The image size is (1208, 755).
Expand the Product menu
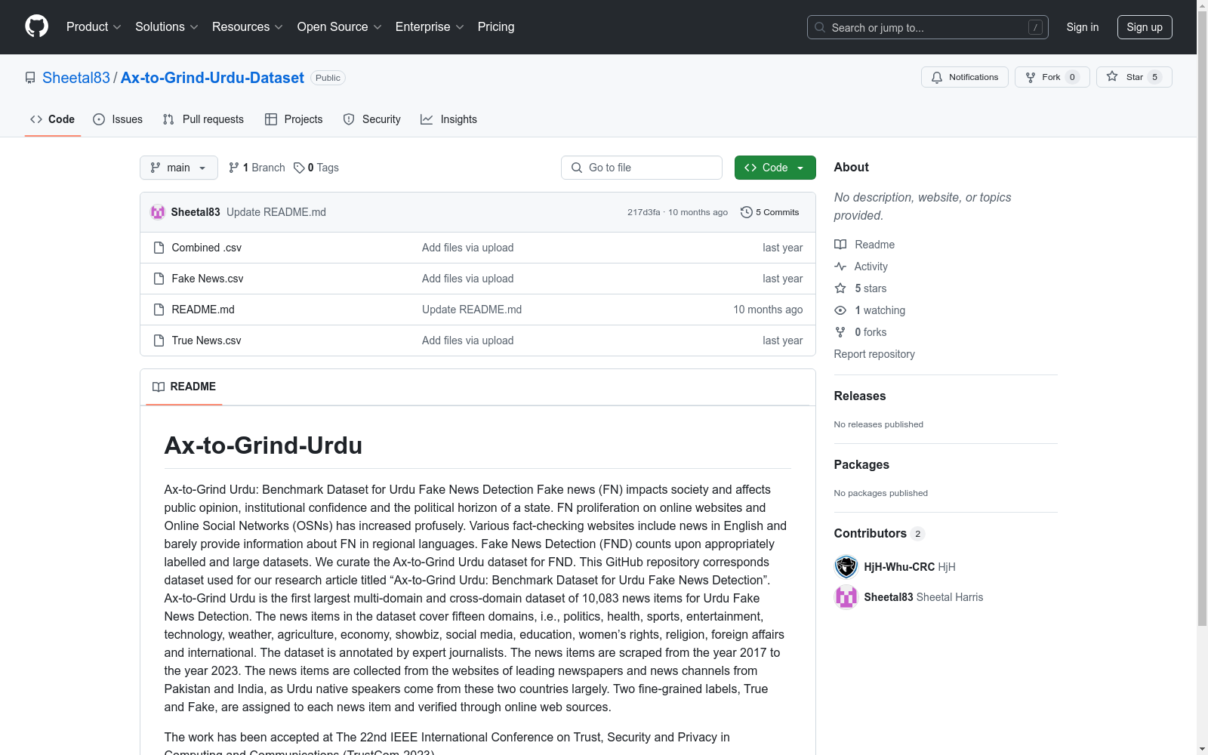pos(94,27)
